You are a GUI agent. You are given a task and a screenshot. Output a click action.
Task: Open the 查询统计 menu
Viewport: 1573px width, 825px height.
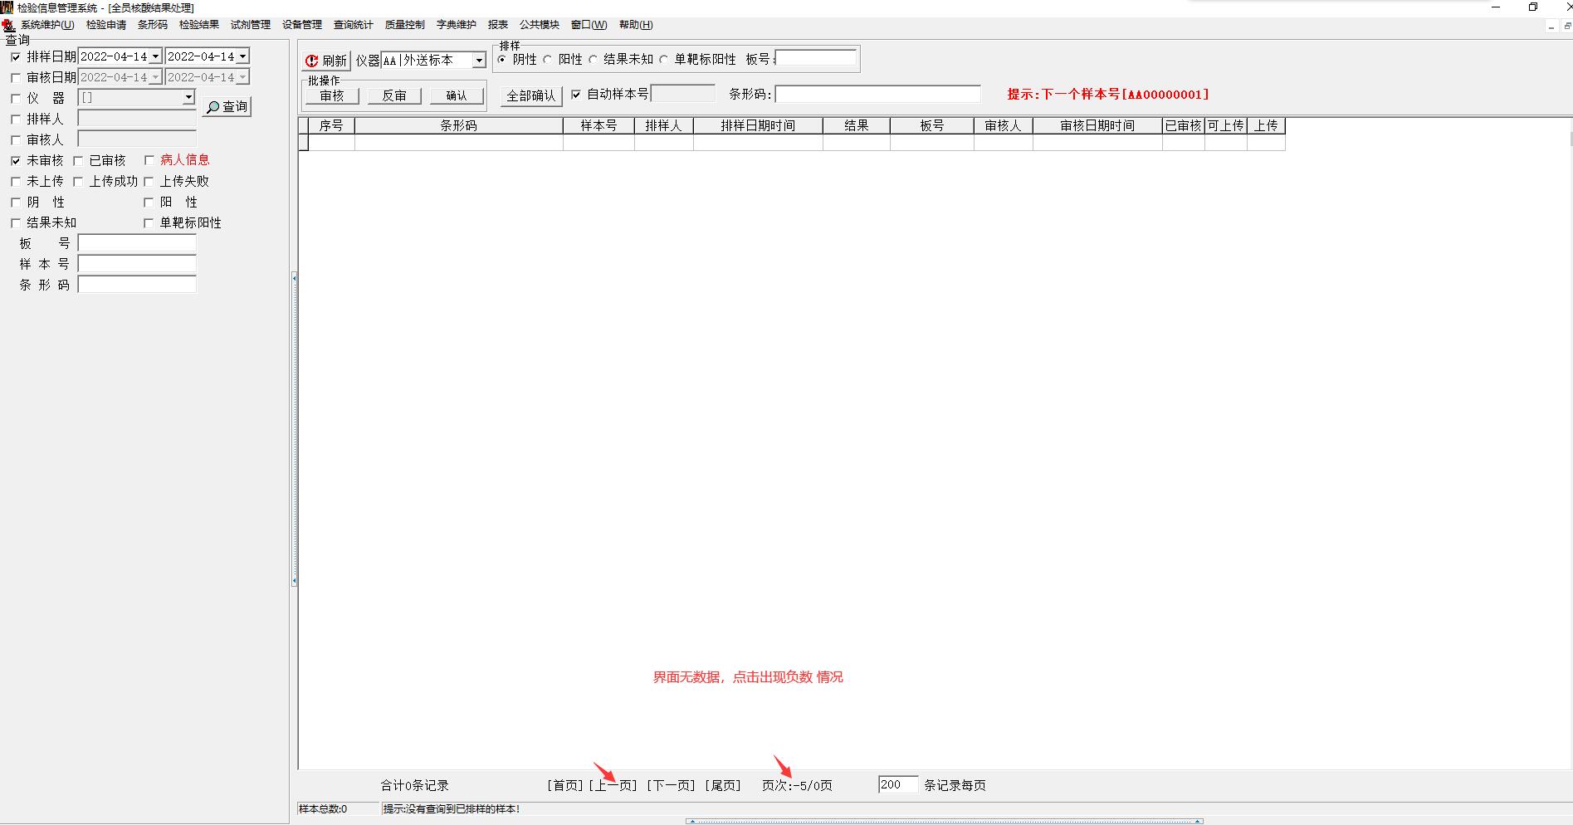[354, 25]
